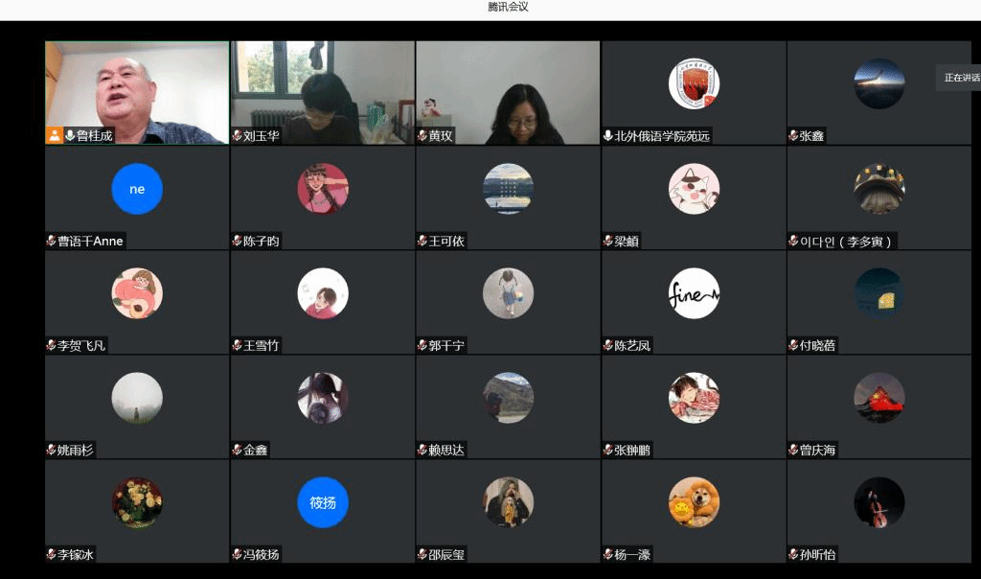The height and width of the screenshot is (579, 981).
Task: Click the muted mic icon beside 赖思达
Action: coord(422,450)
